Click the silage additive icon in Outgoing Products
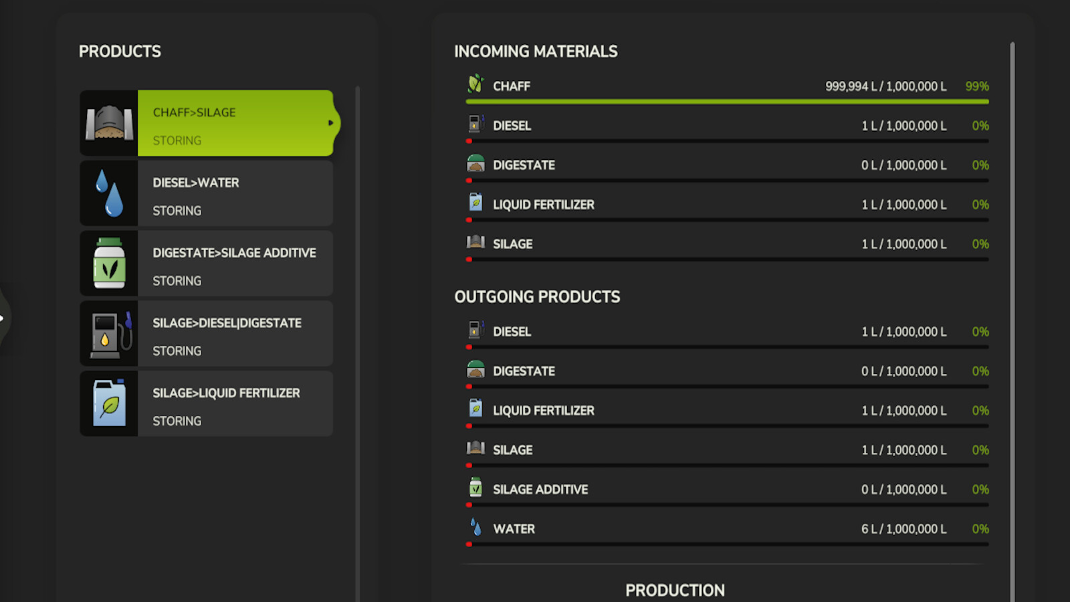Screen dimensions: 1070x602 [x=475, y=488]
